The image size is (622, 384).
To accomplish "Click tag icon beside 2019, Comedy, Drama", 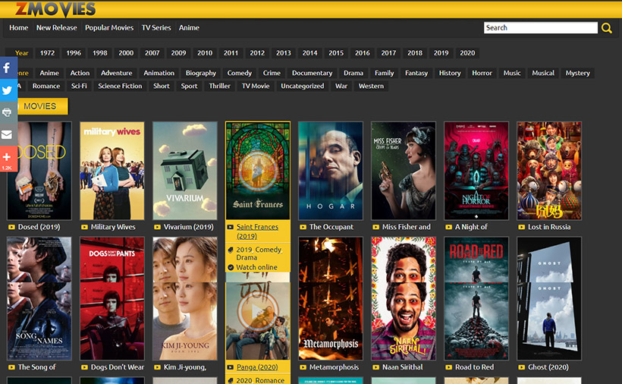I will 231,250.
